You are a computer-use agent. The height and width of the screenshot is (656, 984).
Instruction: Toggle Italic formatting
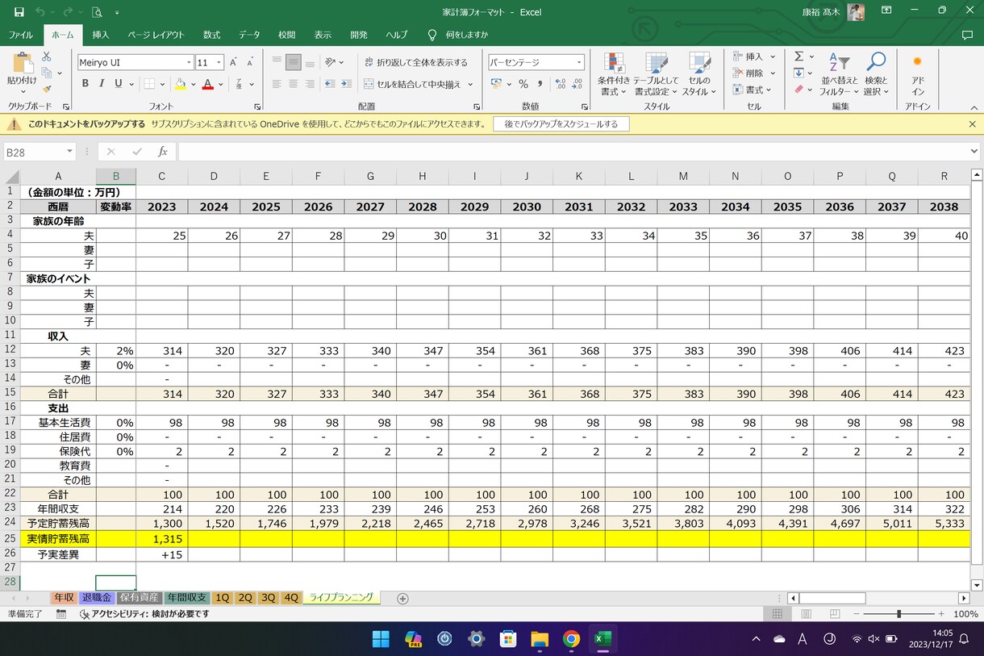(x=102, y=84)
